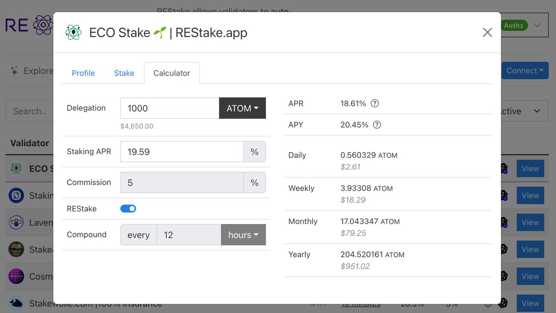The height and width of the screenshot is (313, 556).
Task: Open the hours compound interval dropdown
Action: [243, 235]
